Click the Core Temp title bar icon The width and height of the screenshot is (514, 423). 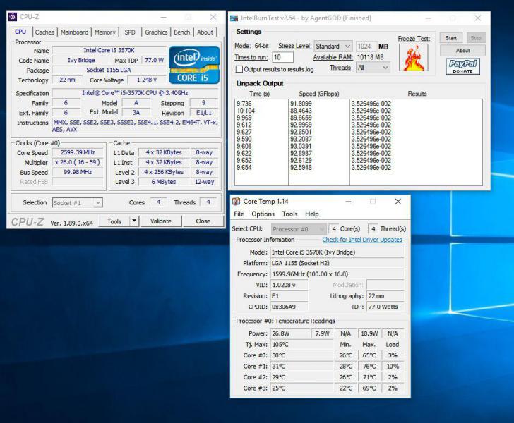coord(237,202)
